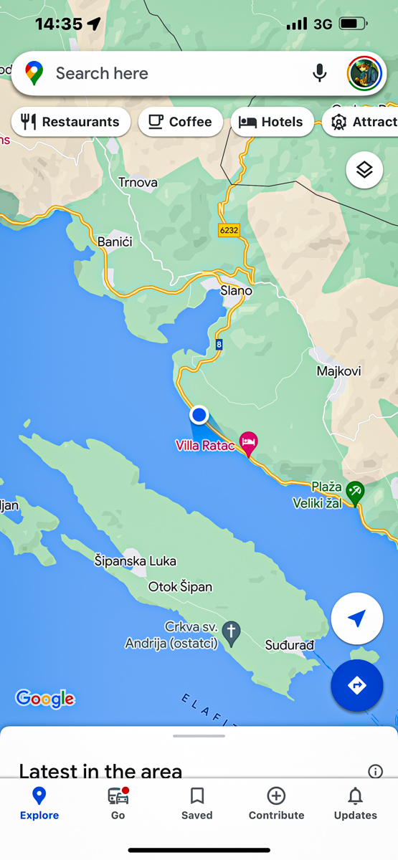Tap the Villa Ratac hotel pin
398x860 pixels.
pos(248,443)
